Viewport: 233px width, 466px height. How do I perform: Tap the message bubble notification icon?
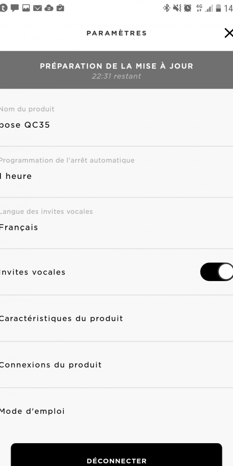15,8
